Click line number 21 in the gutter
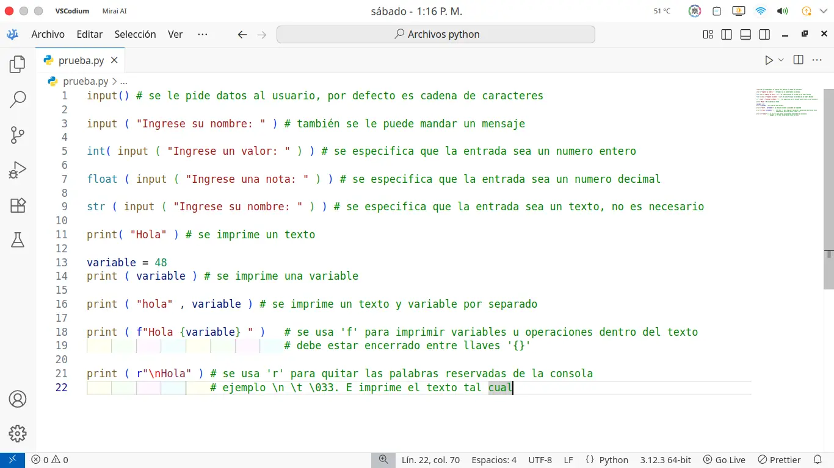Viewport: 834px width, 468px height. [x=61, y=374]
